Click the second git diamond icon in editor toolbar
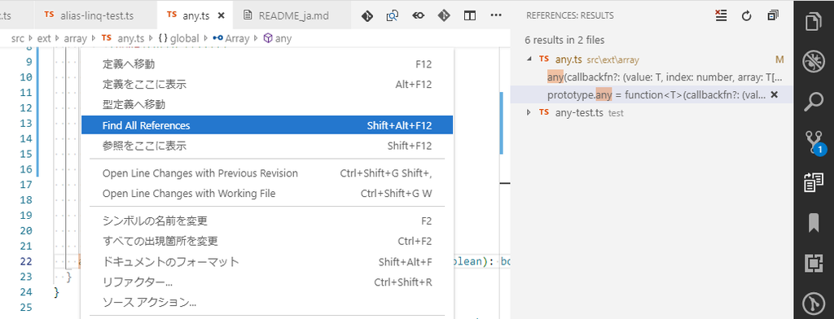 point(444,15)
